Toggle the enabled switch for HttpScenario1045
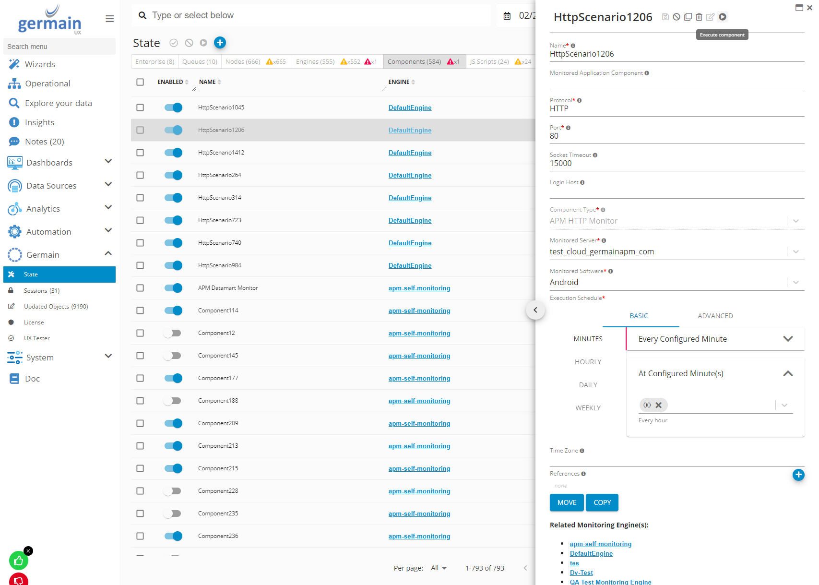The width and height of the screenshot is (819, 585). point(173,107)
